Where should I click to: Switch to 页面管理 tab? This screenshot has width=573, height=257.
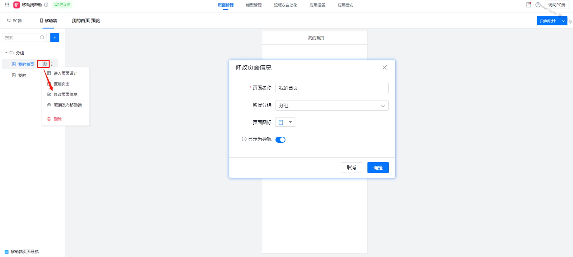(x=226, y=5)
